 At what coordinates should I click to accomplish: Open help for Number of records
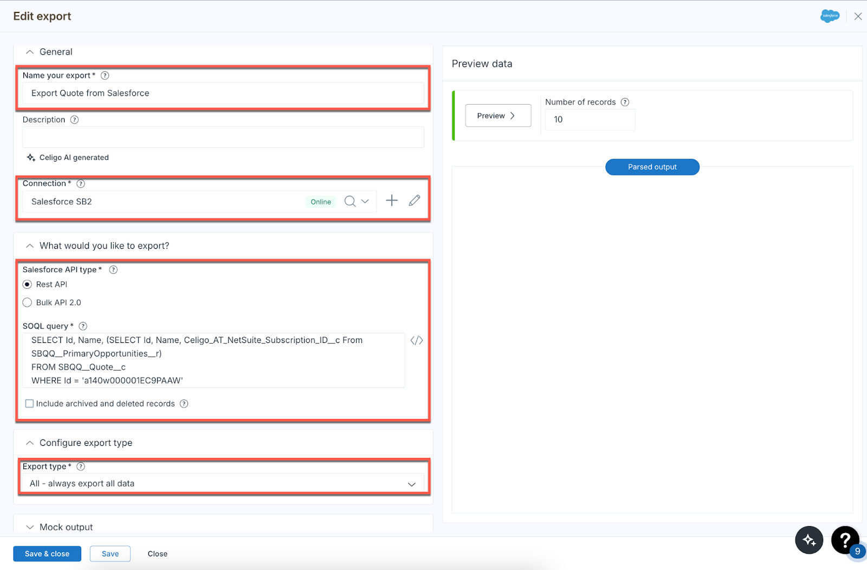click(x=625, y=102)
